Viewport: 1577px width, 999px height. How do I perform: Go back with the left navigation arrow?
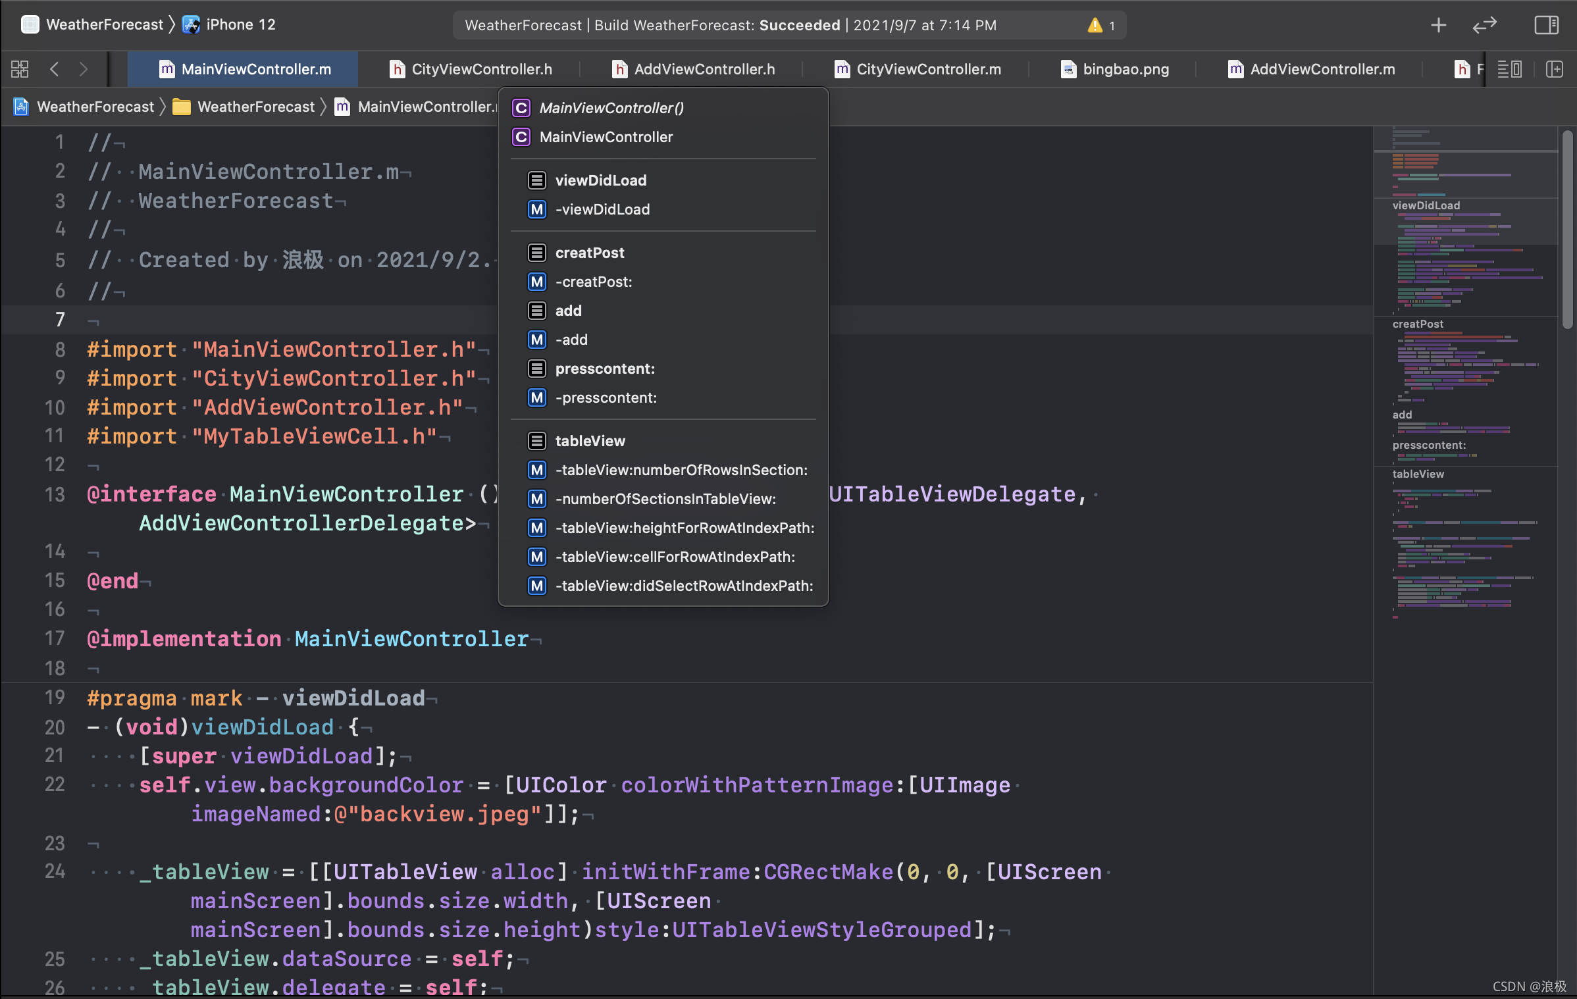[55, 69]
